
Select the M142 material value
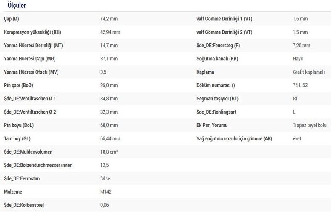click(105, 192)
